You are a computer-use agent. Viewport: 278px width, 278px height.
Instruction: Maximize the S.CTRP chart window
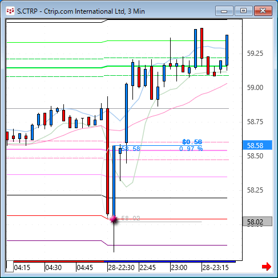[x=243, y=11]
